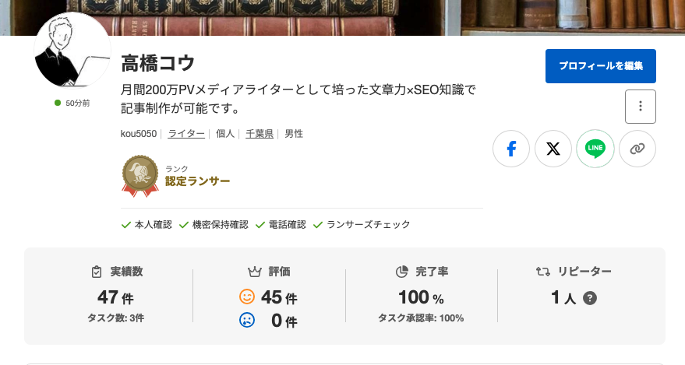The height and width of the screenshot is (365, 685).
Task: Share profile on Facebook
Action: pos(511,149)
